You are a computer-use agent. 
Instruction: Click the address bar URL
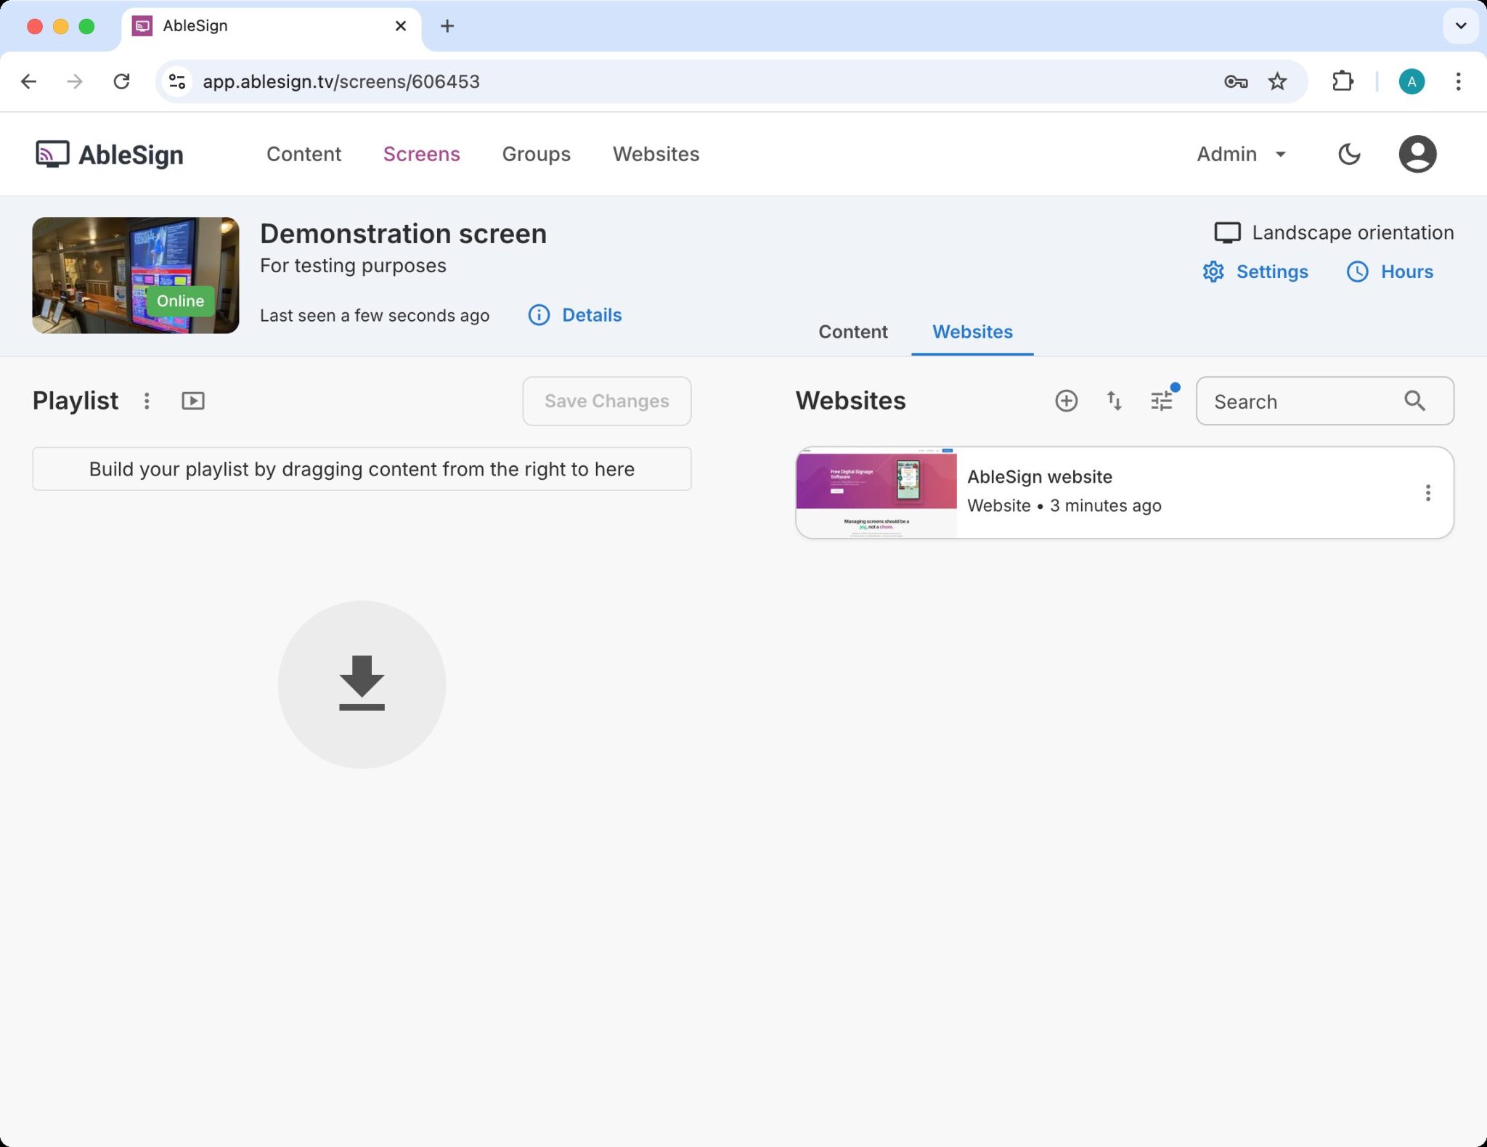(341, 81)
